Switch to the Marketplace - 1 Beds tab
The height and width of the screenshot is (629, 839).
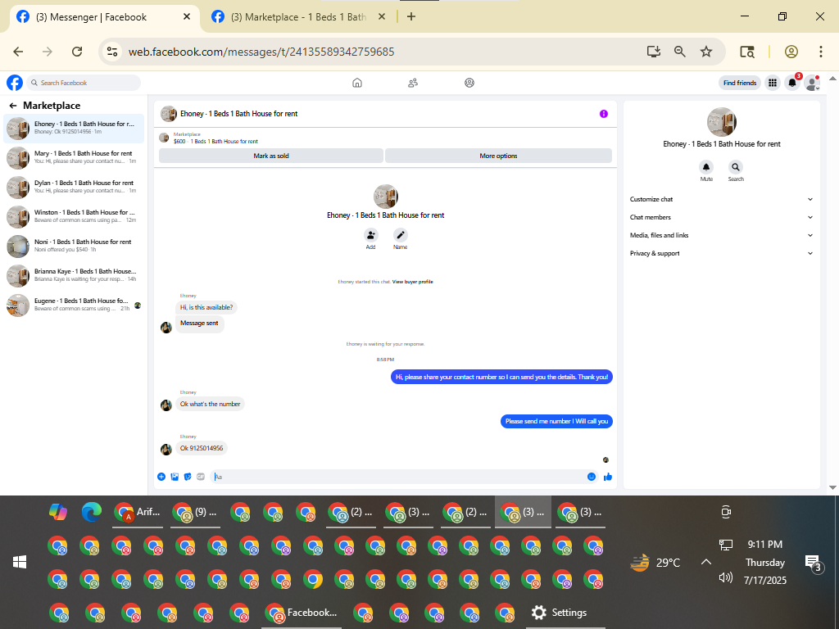298,17
